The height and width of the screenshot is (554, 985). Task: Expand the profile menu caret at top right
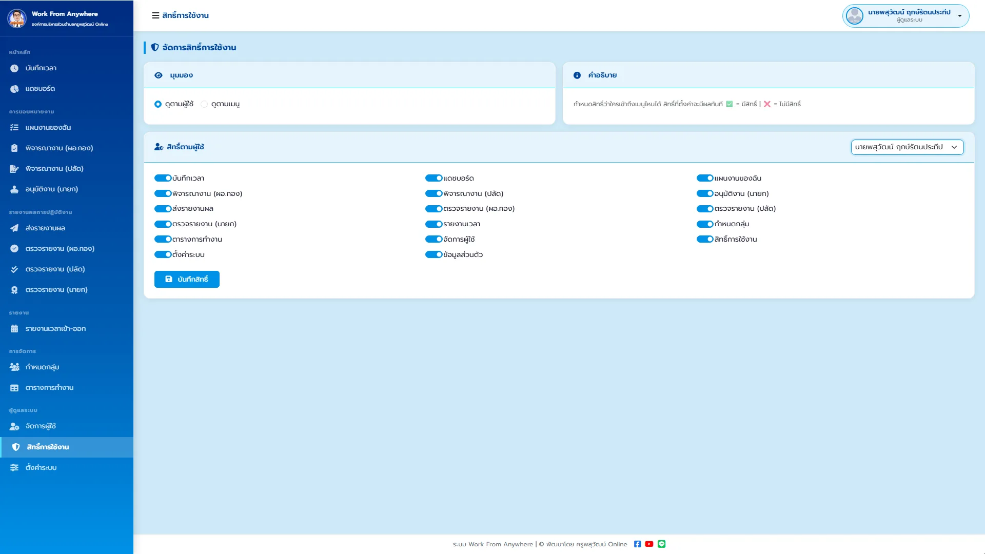coord(960,16)
